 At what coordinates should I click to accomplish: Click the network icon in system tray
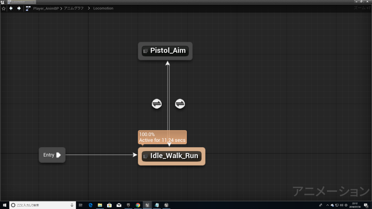pos(337,205)
